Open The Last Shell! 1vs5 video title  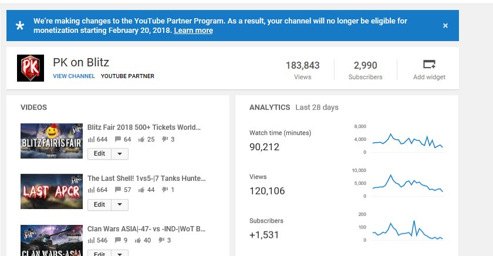coord(147,178)
